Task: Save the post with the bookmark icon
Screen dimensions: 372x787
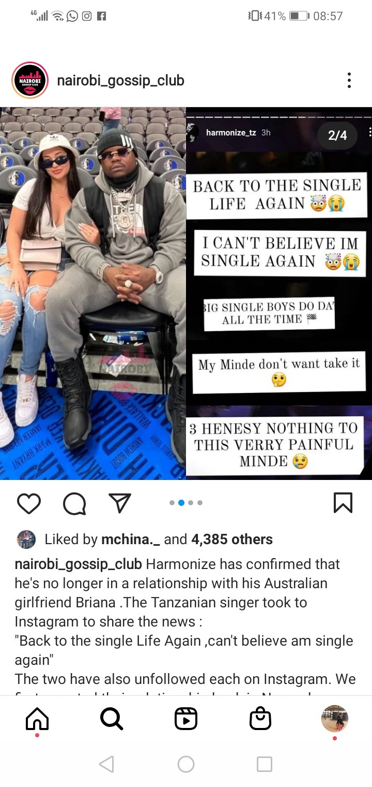Action: [343, 503]
